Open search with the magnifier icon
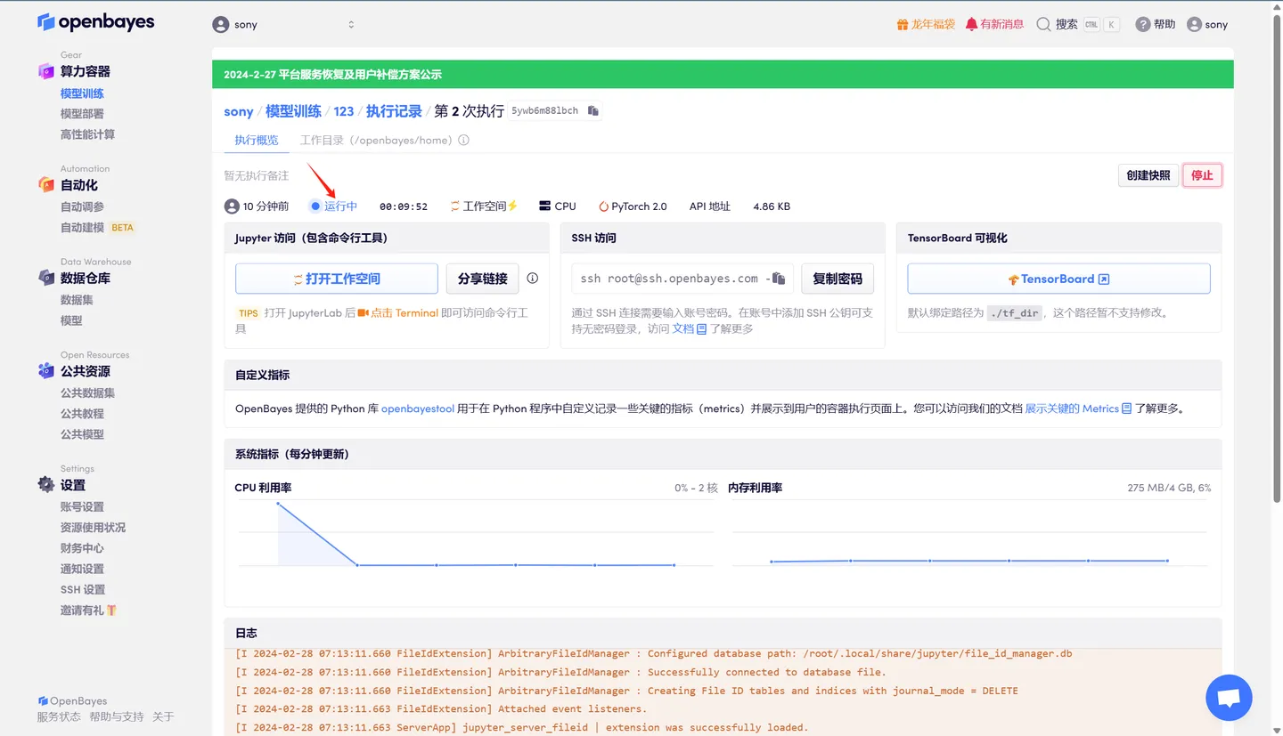 click(1042, 24)
